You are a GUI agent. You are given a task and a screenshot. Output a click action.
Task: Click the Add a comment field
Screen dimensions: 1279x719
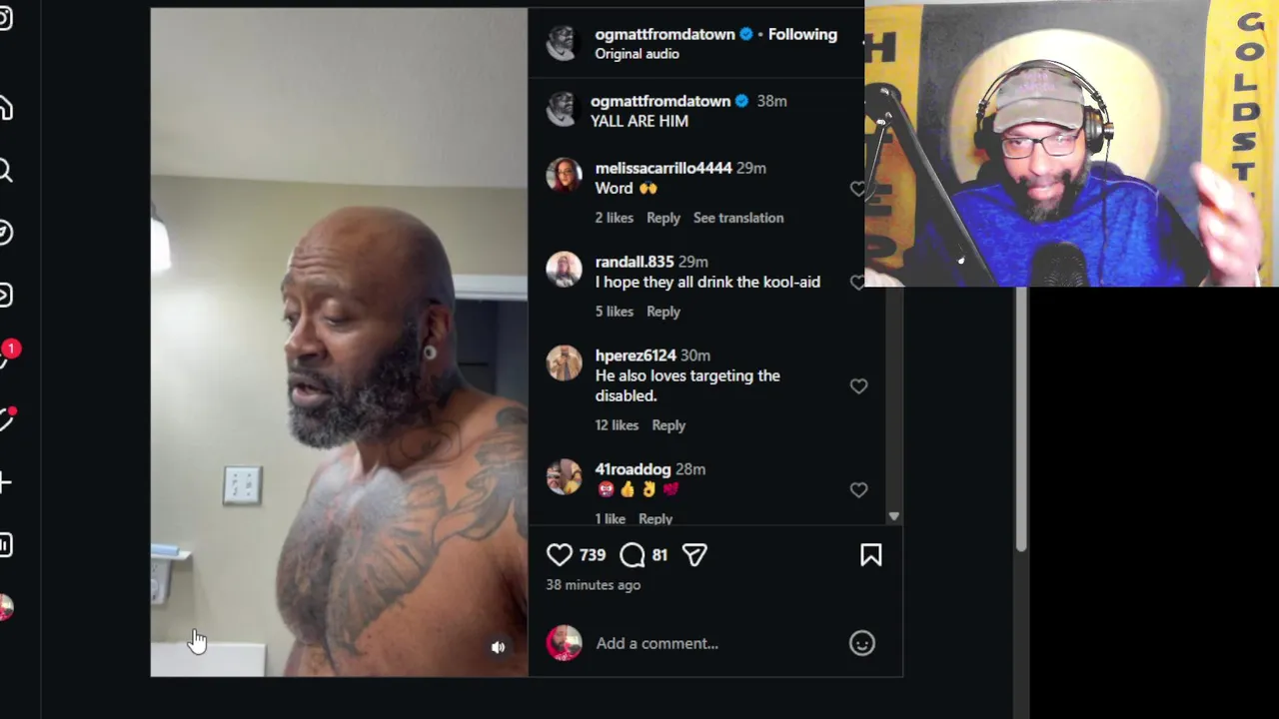pyautogui.click(x=717, y=643)
